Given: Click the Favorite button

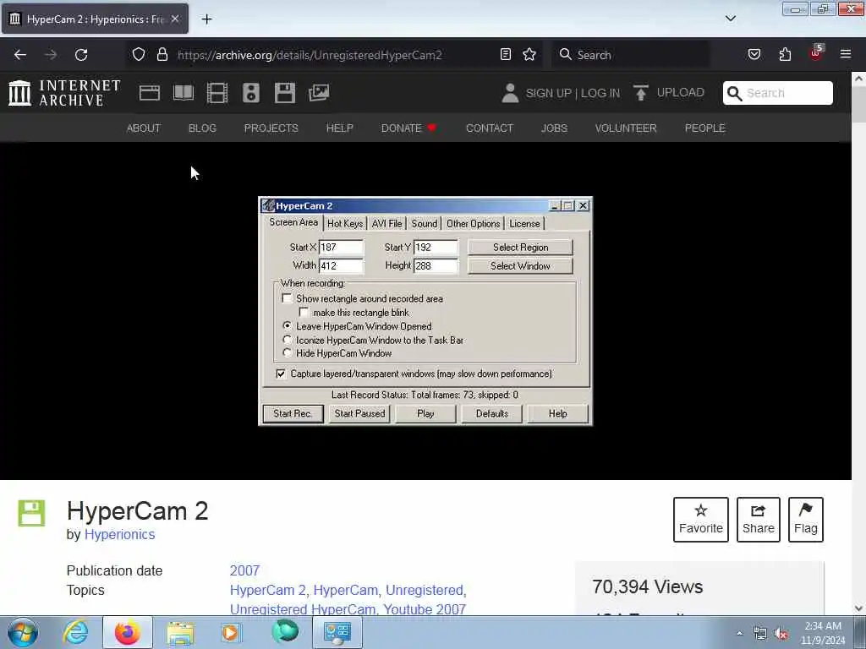Looking at the screenshot, I should pyautogui.click(x=701, y=520).
